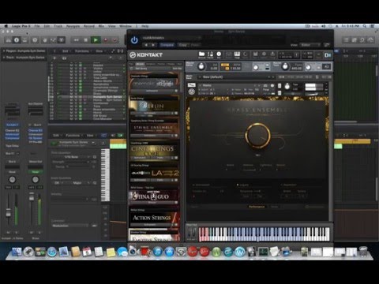Open the Modulation controller dropdown
Viewport: 379px width, 284px height.
[70, 226]
